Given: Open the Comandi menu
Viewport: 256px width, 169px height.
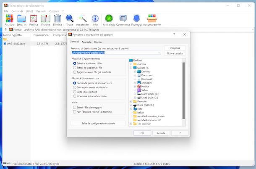Looking at the screenshot, I should [17, 11].
